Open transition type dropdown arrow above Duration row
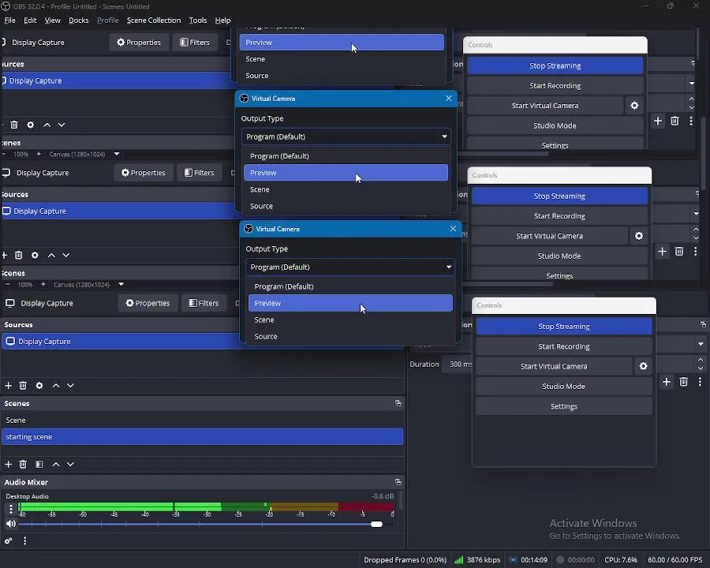Image resolution: width=710 pixels, height=568 pixels. (x=701, y=344)
